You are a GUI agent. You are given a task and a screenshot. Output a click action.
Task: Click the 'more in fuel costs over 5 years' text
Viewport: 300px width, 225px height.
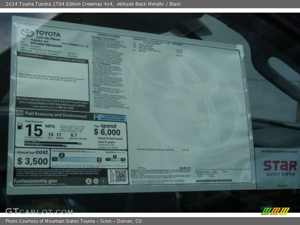pyautogui.click(x=110, y=140)
